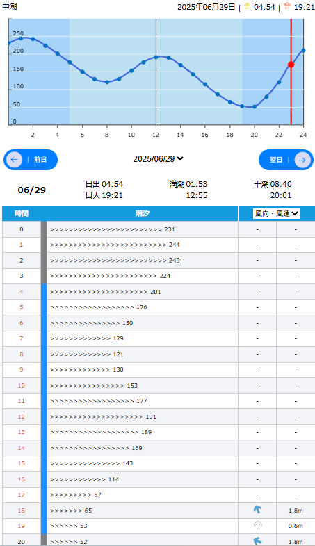Click the noon high-tide point on the chart
Image resolution: width=315 pixels, height=546 pixels.
(x=156, y=57)
